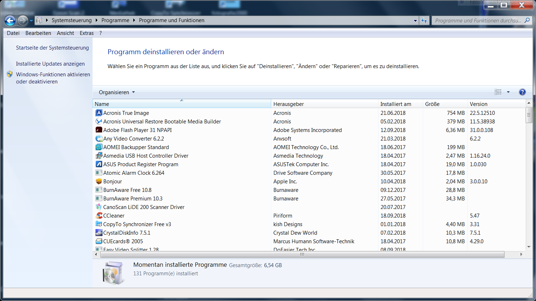Select the 'Acronis True Image' row text
The width and height of the screenshot is (536, 301).
tap(126, 113)
